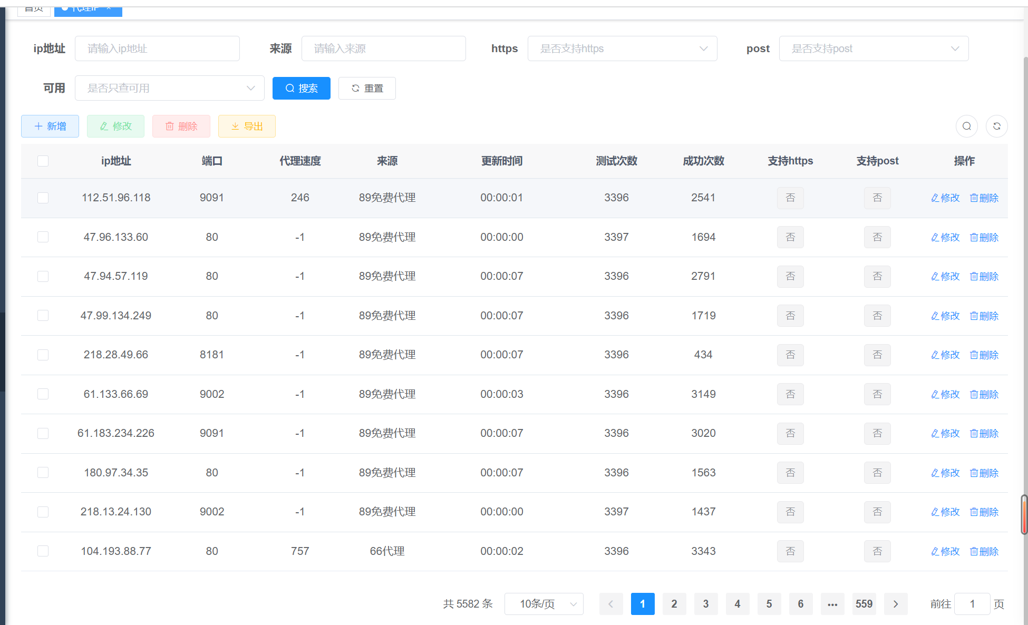Edit the row for 47.99.134.249

(945, 316)
